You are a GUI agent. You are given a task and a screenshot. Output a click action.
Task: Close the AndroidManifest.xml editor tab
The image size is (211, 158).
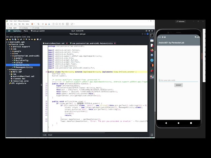point(67,43)
